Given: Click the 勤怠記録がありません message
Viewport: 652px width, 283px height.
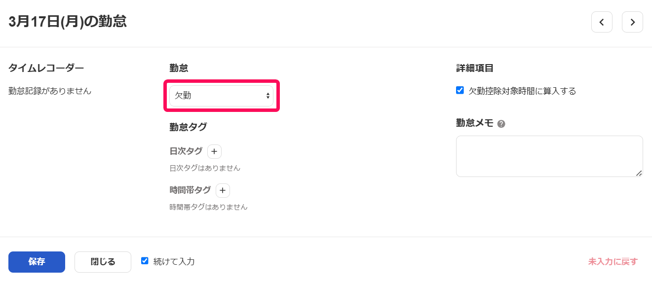Looking at the screenshot, I should pos(50,91).
